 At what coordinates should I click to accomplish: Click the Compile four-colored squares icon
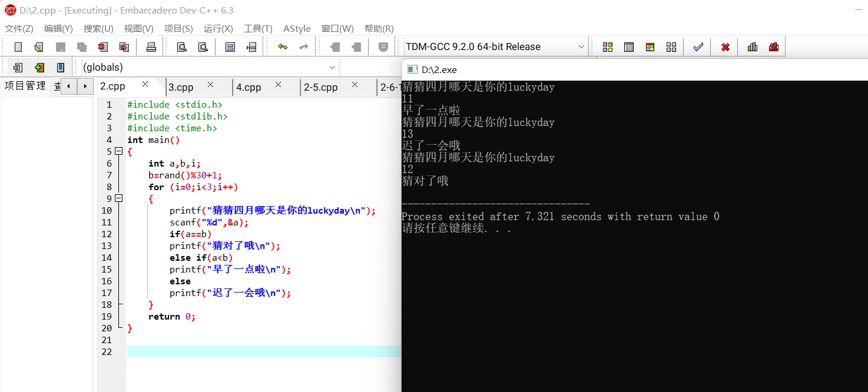point(608,47)
